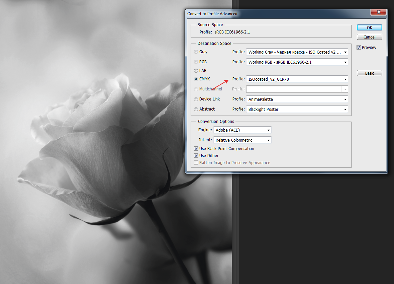Click the source profile text sRGB IEC61966-2.1
Viewport: 394px width, 284px height.
(x=232, y=32)
